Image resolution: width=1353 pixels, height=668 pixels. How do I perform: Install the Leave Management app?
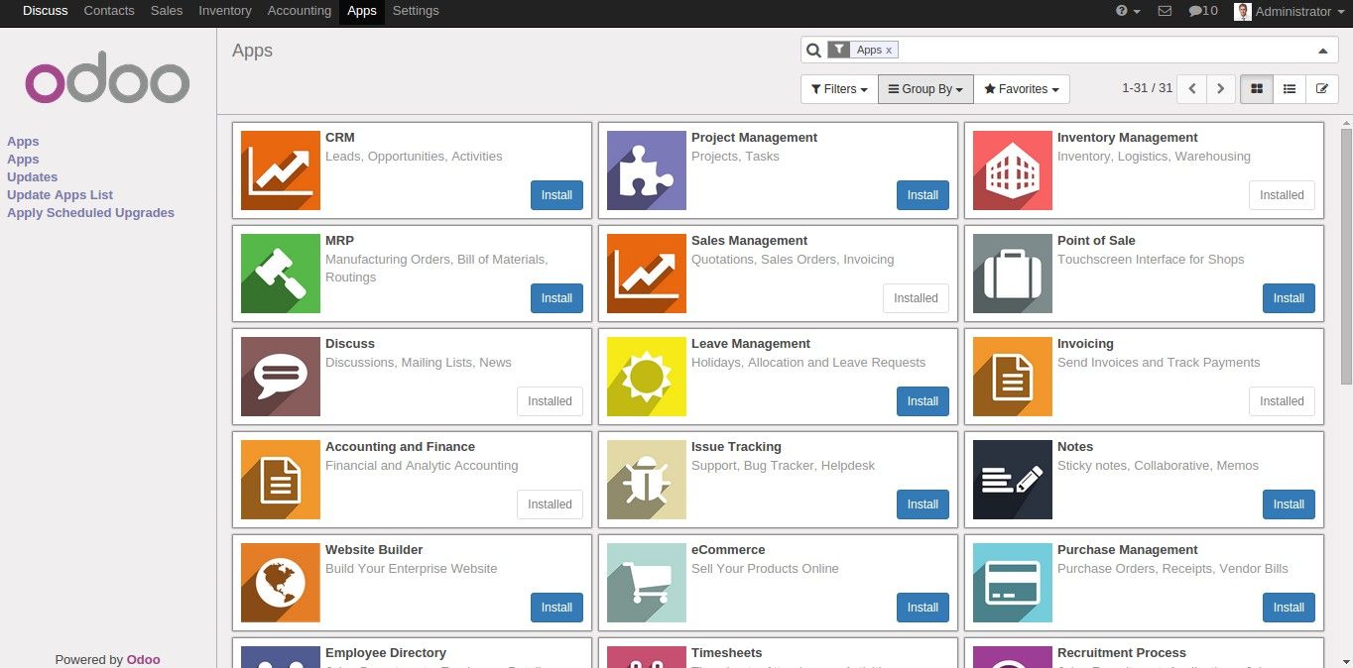click(x=922, y=401)
